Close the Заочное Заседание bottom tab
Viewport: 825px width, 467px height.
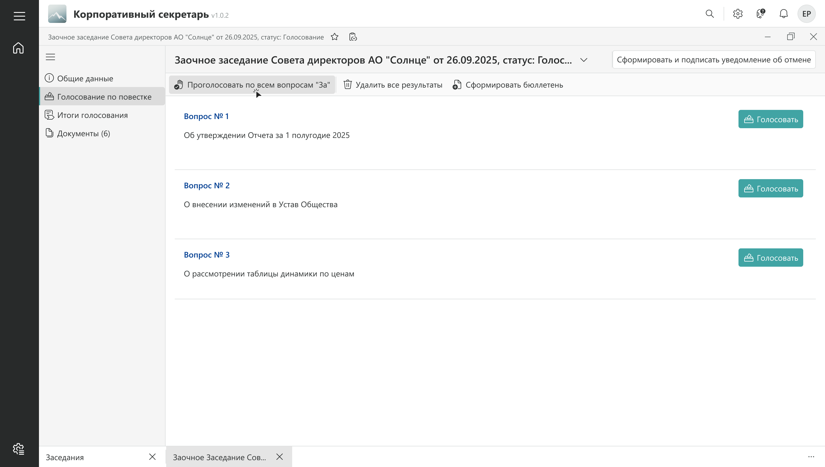coord(280,457)
